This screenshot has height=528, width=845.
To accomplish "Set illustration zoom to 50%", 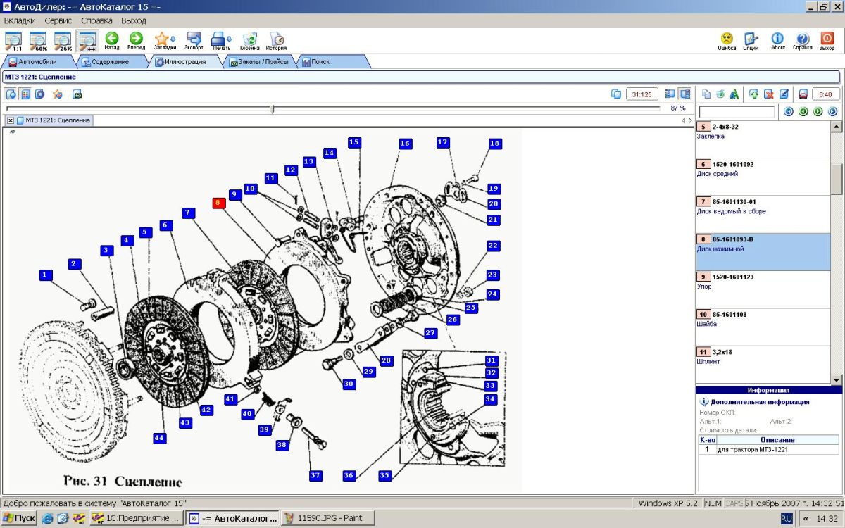I will (x=38, y=41).
